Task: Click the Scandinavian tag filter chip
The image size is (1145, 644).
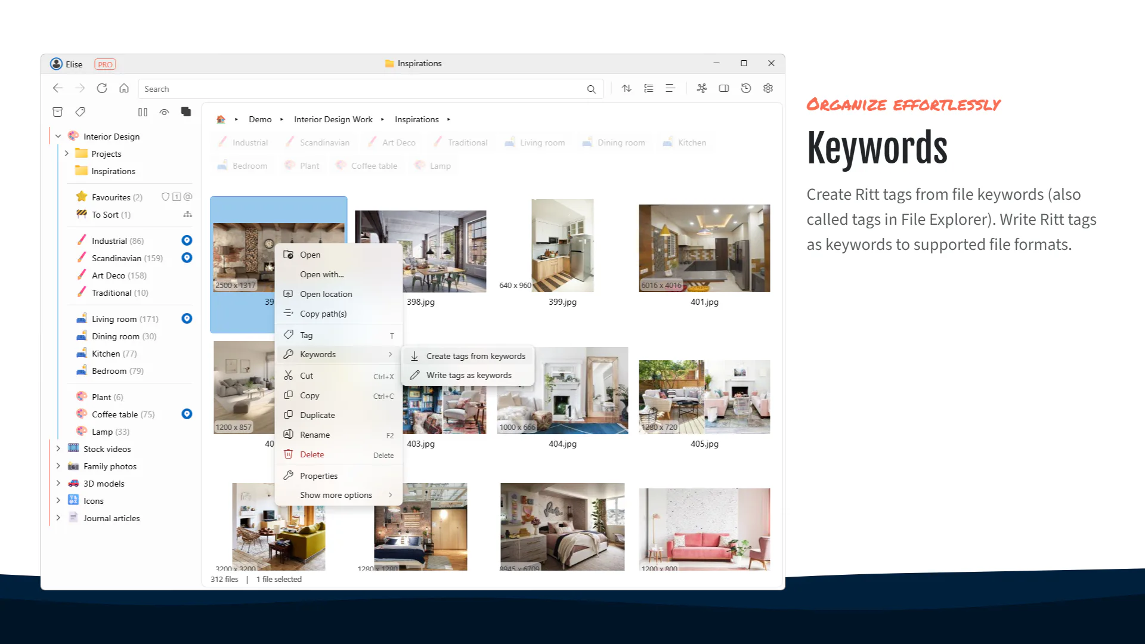Action: [x=317, y=143]
